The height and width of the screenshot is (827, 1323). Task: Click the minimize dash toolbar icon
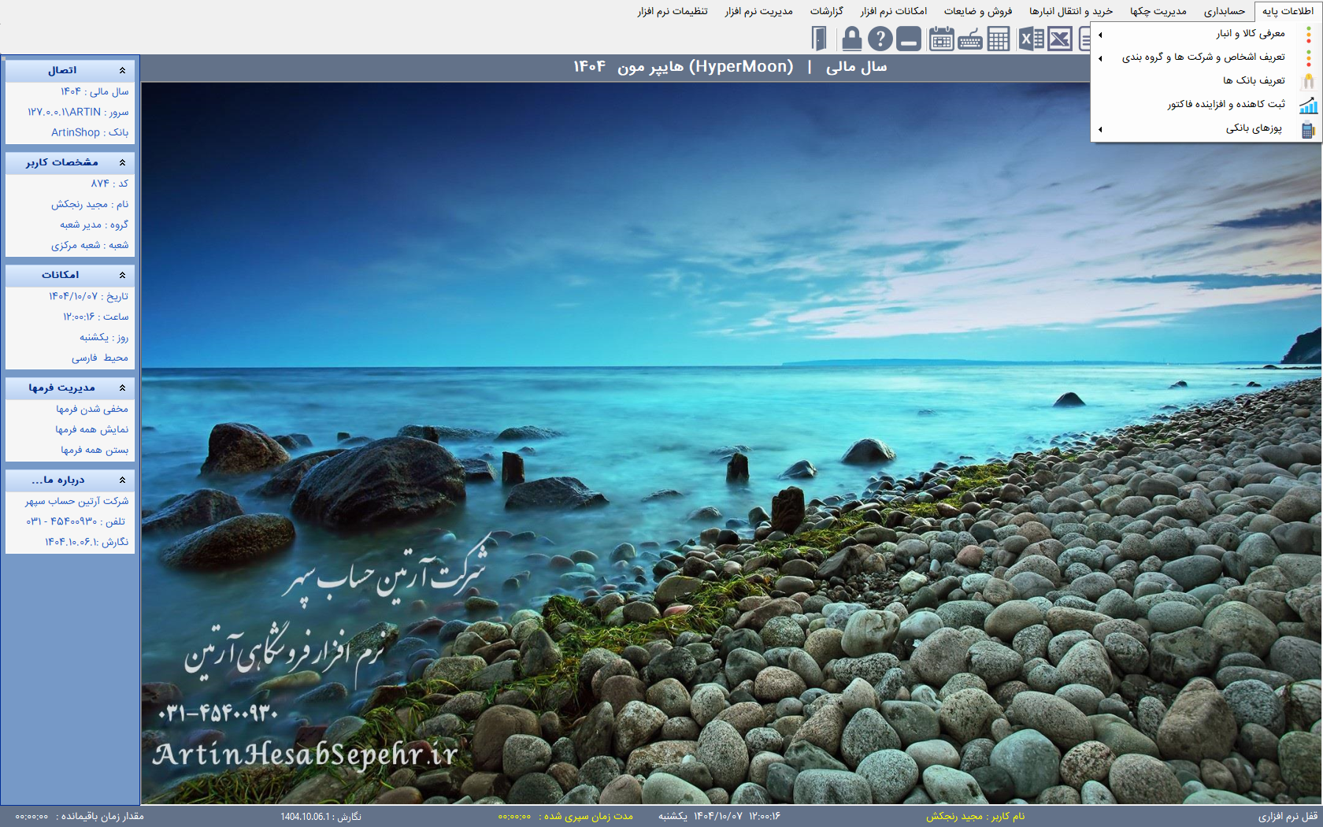pos(909,39)
